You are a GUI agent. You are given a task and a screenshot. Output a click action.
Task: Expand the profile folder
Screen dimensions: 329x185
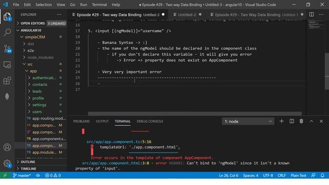[41, 98]
